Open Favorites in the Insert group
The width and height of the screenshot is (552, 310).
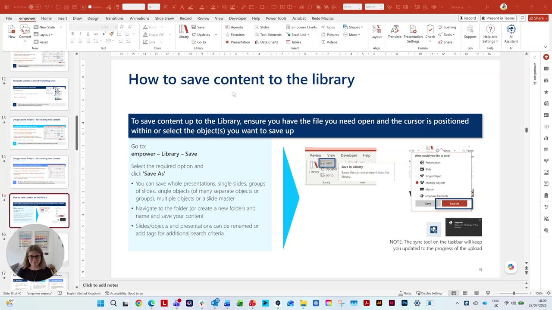(x=235, y=34)
